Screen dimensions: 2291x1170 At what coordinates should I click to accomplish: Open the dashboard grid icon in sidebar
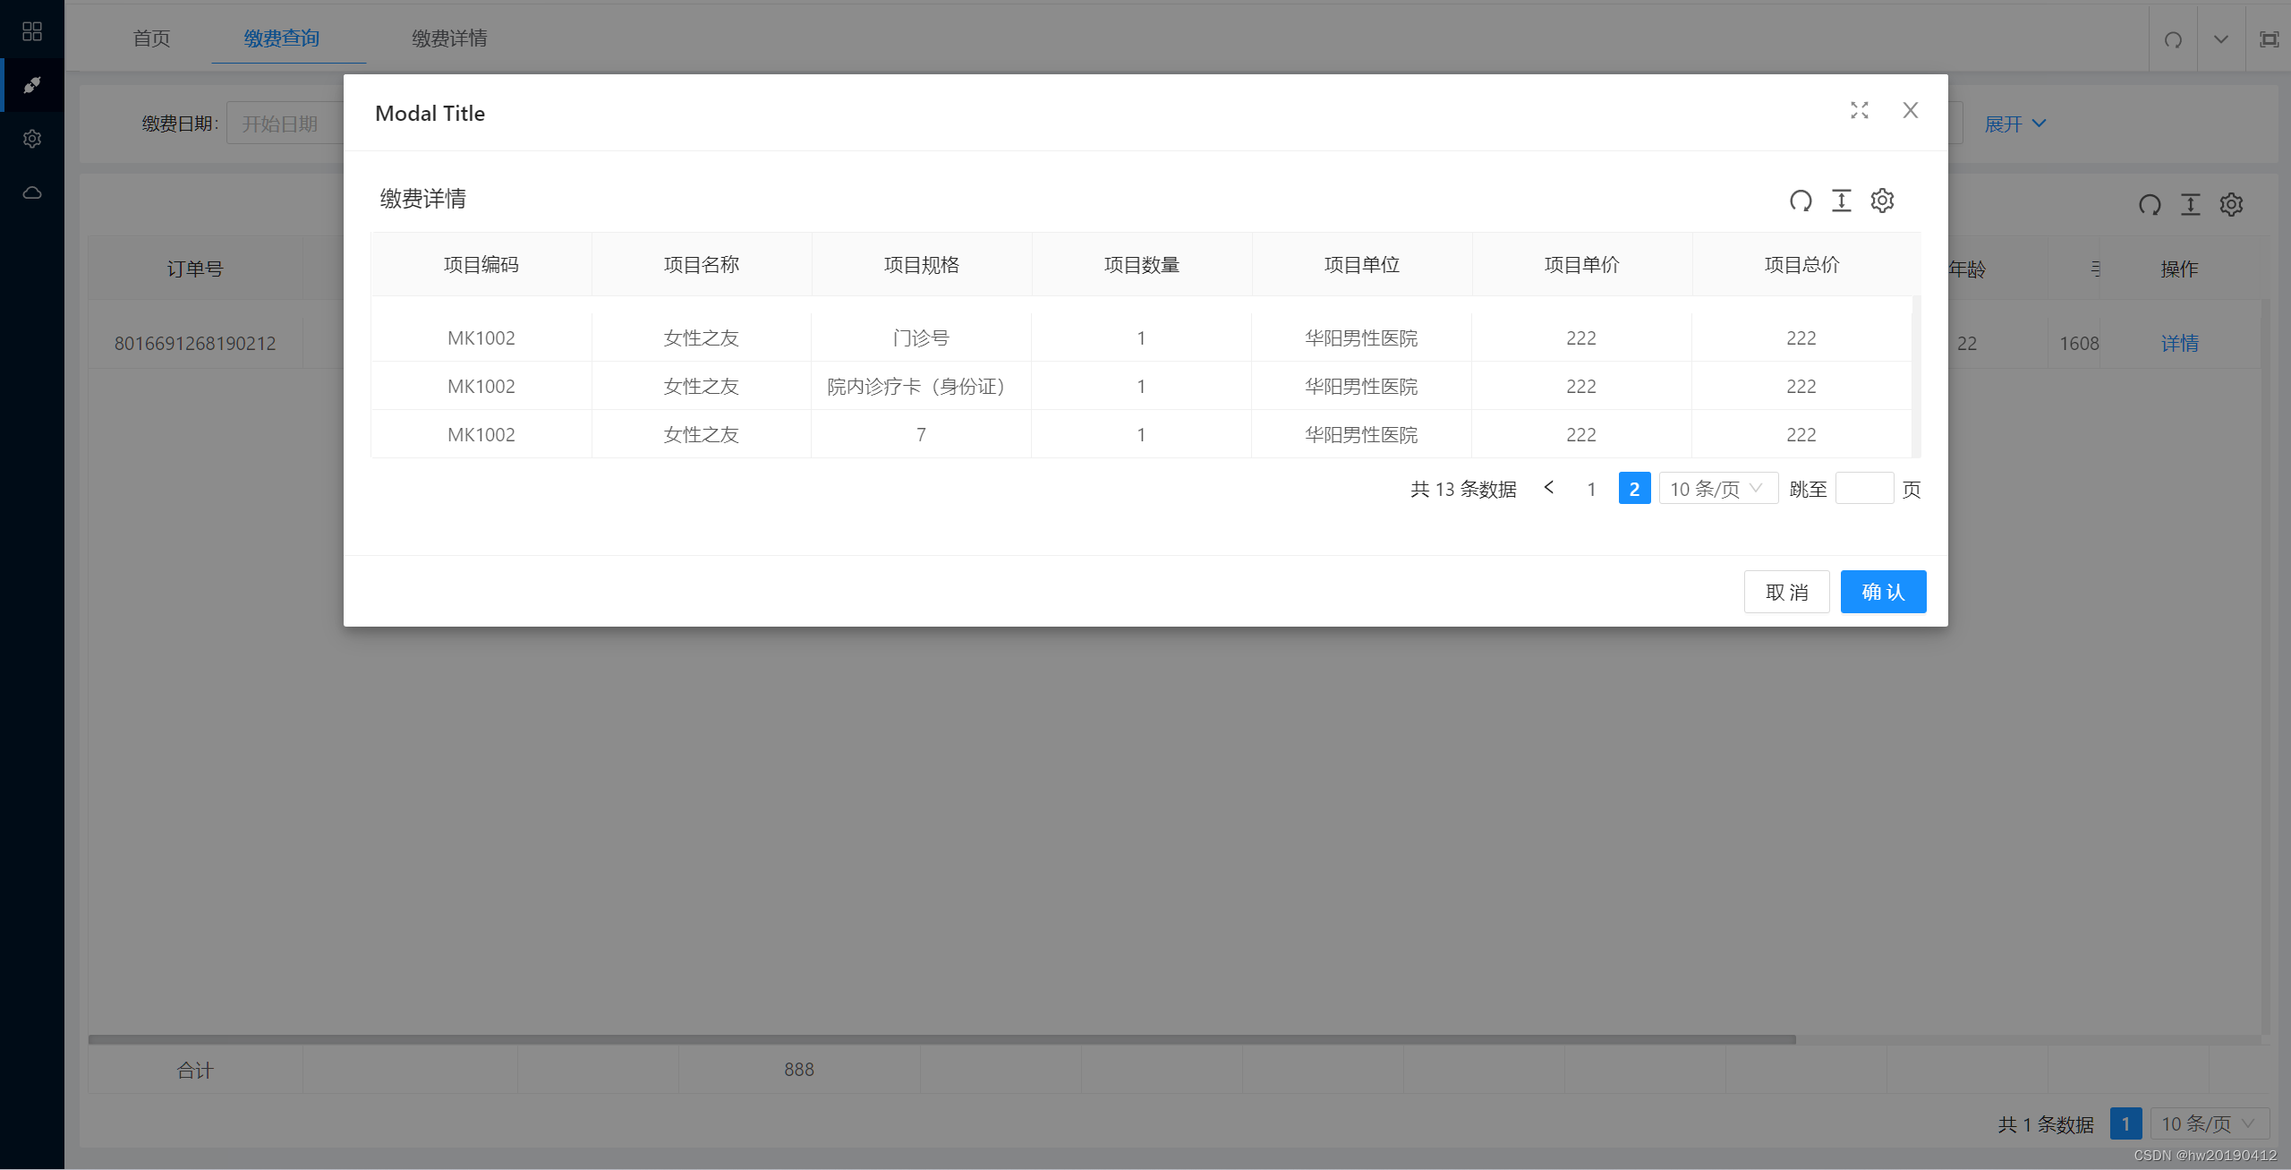pos(32,31)
